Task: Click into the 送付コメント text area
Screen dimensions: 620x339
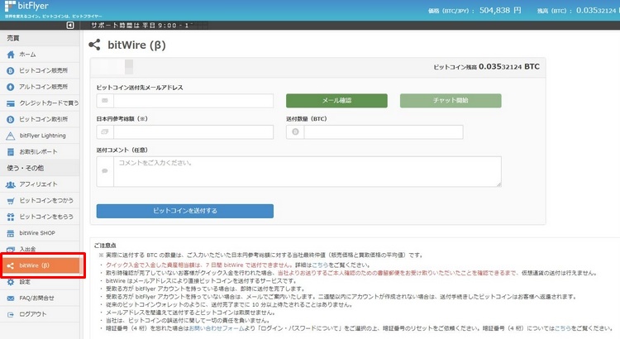Action: [308, 171]
